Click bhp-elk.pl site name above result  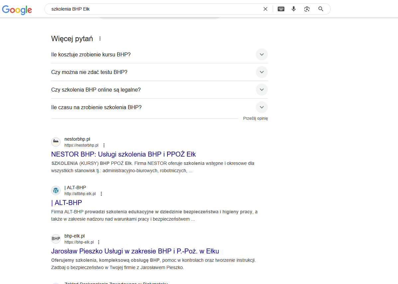click(x=74, y=236)
